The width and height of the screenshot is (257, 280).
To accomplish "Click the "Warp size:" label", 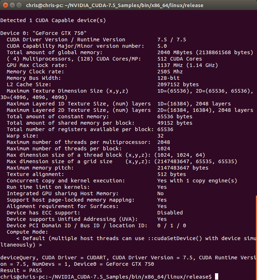I will (x=23, y=136).
